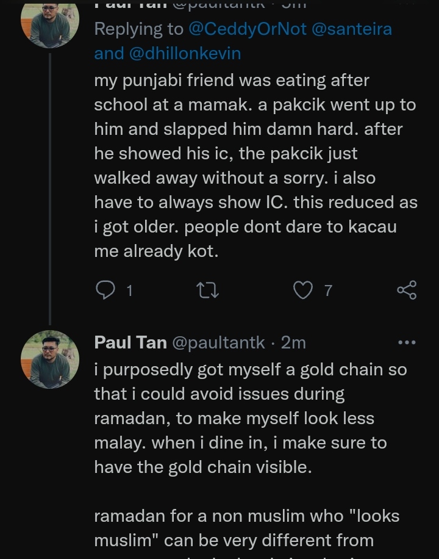Visit the @santeira mention
This screenshot has width=439, height=559.
coord(352,29)
